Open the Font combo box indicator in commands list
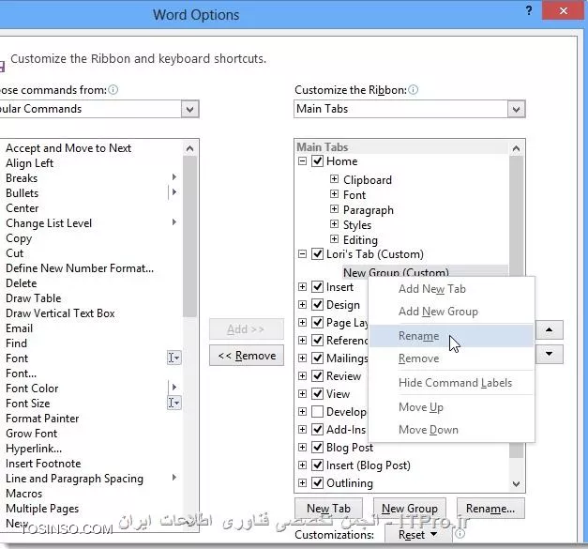 point(174,358)
